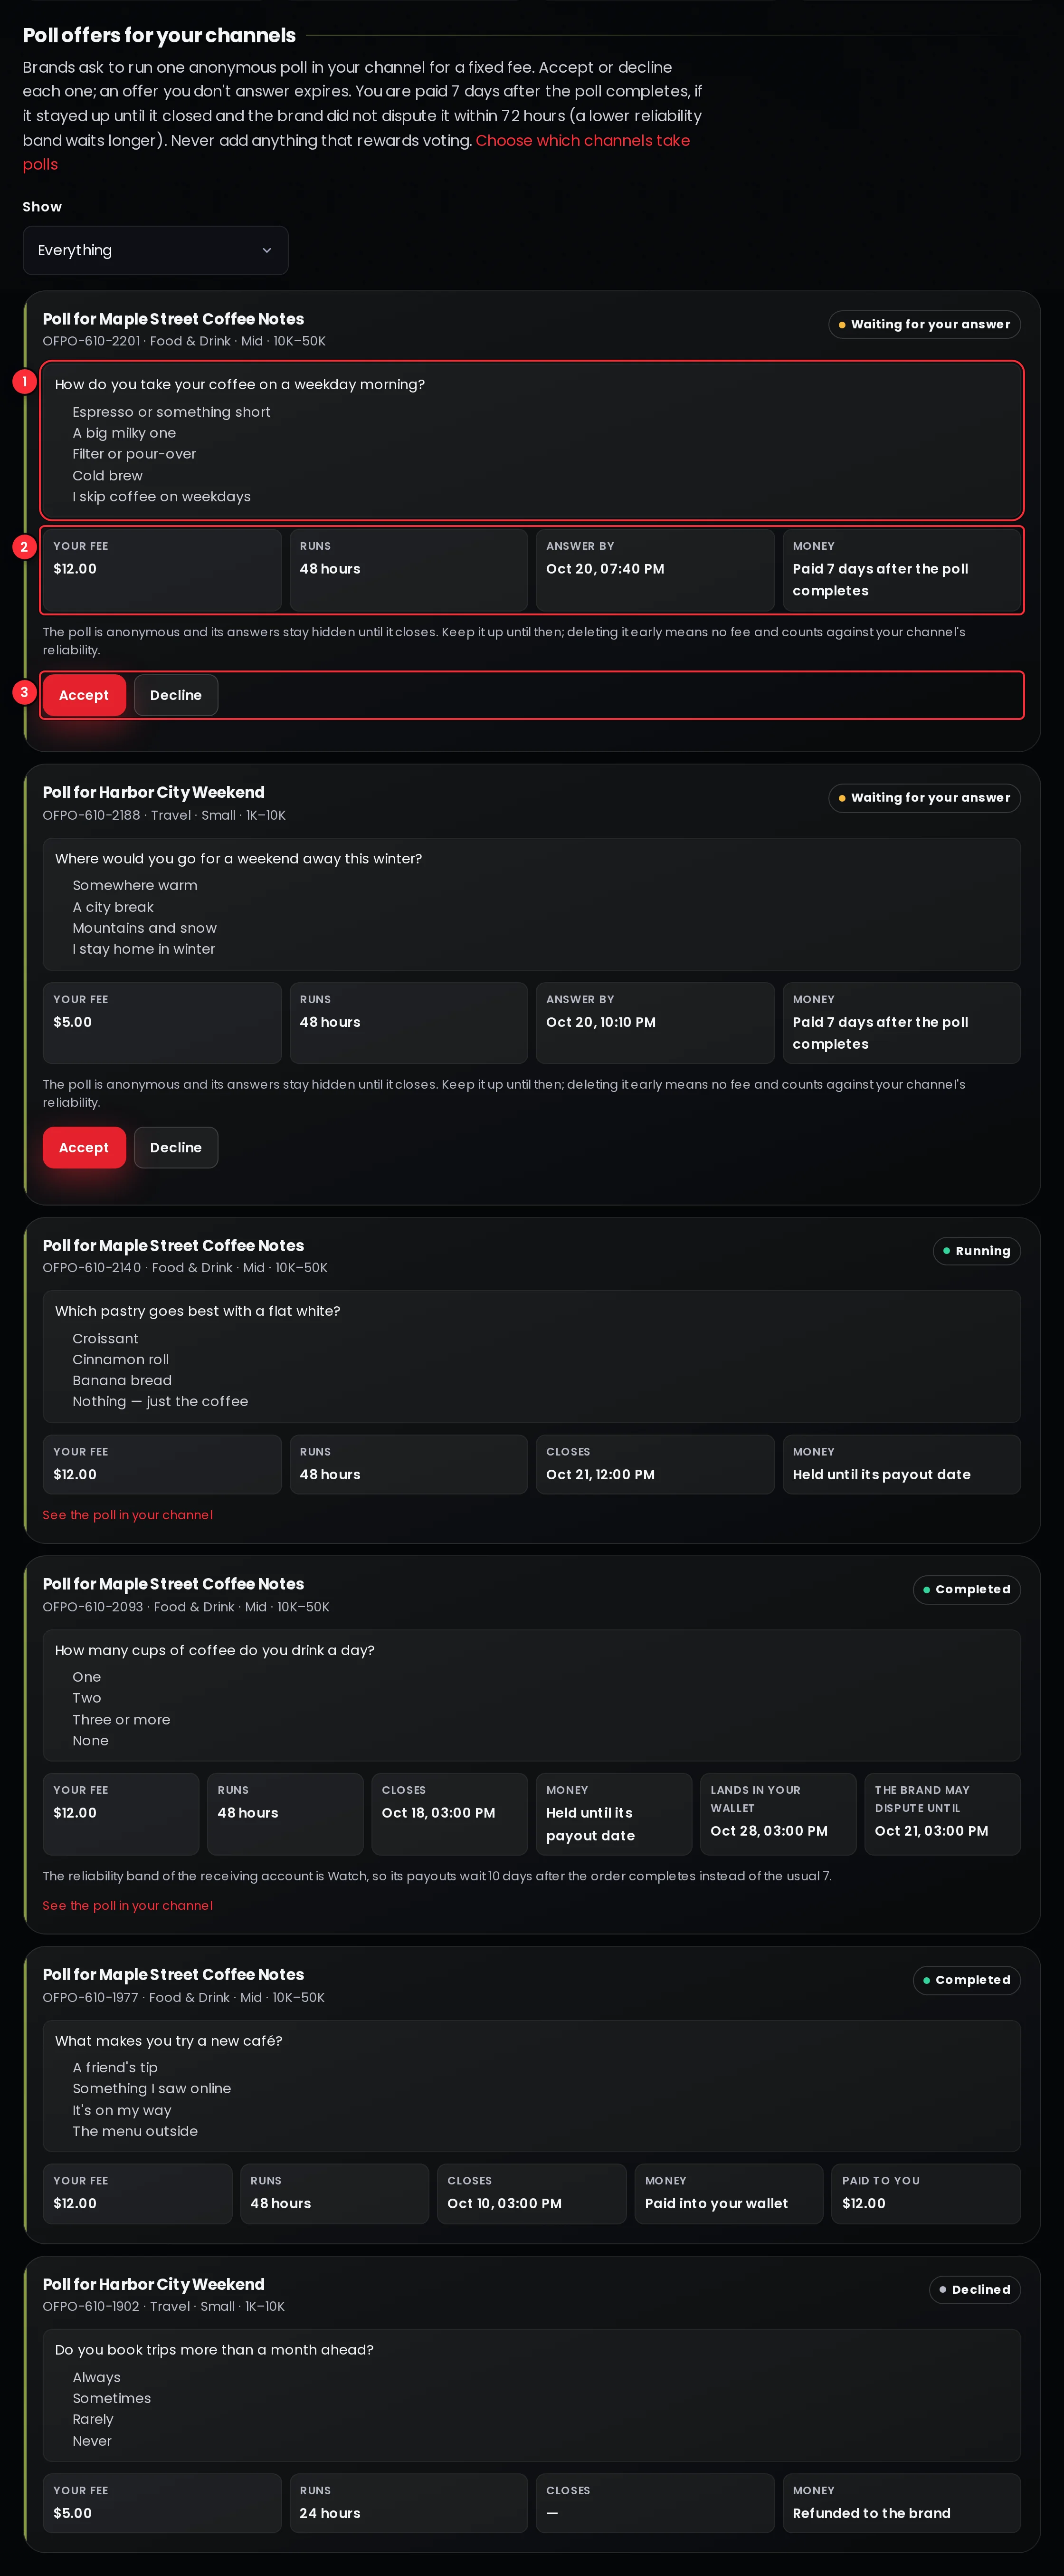Screen dimensions: 1064x2576
Task: Accept the Harbor City Weekend $5.00 poll
Action: (x=84, y=1147)
